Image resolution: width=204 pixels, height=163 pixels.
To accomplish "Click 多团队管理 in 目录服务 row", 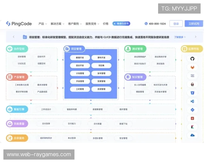I will click(98, 138).
